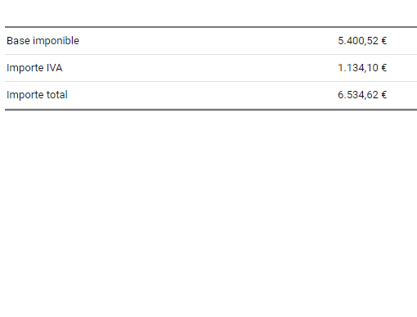The width and height of the screenshot is (417, 317).
Task: Click divider between Base imponible and Importe IVA
Action: (211, 54)
